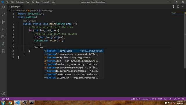Open the editor More Actions ellipsis
186x105 pixels.
183,6
